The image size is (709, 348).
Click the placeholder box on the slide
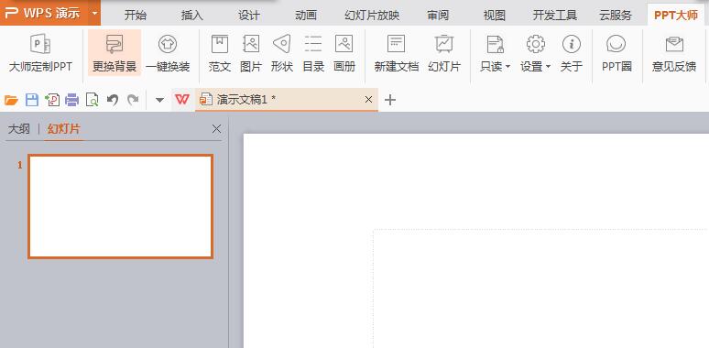[x=540, y=288]
